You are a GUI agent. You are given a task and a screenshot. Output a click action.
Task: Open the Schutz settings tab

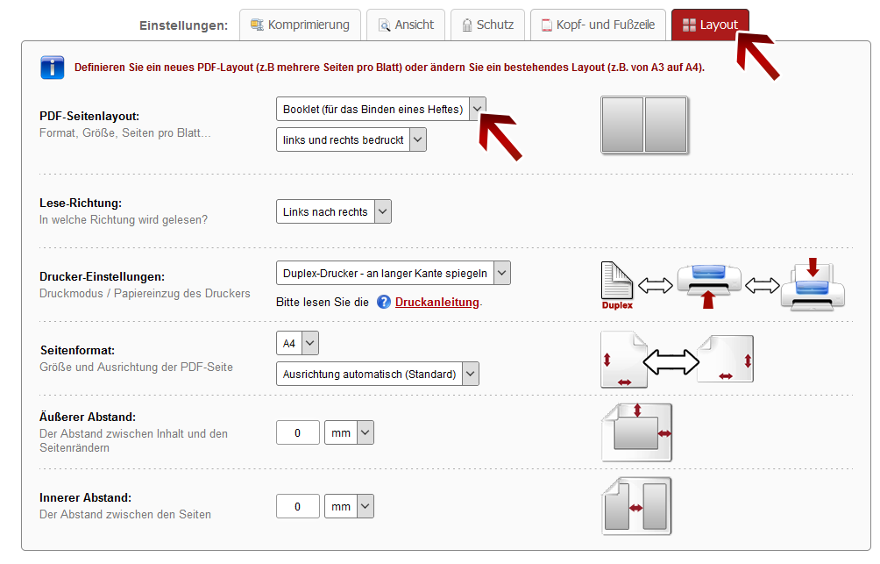(487, 25)
